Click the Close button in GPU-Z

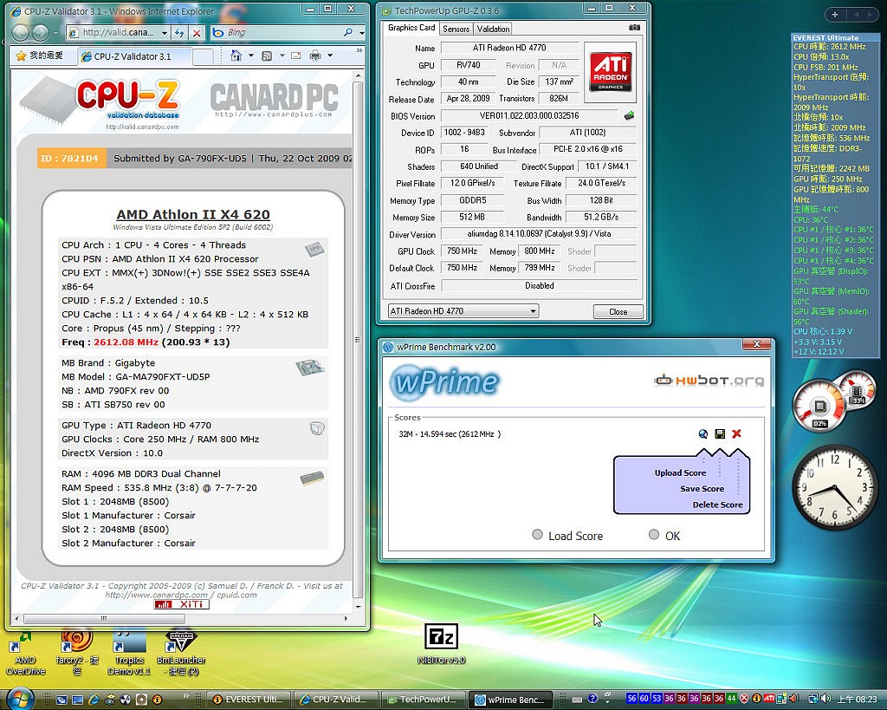click(618, 311)
